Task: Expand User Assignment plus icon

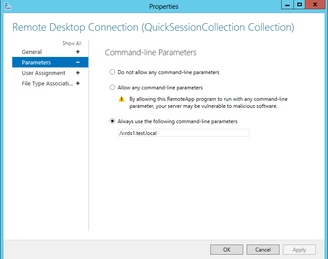Action: click(x=78, y=73)
